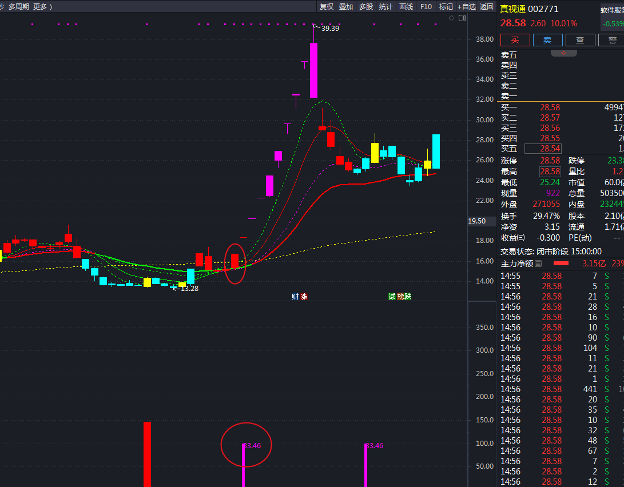The width and height of the screenshot is (624, 487).
Task: Click the 主力净额 value 3.15亿
Action: 594,264
